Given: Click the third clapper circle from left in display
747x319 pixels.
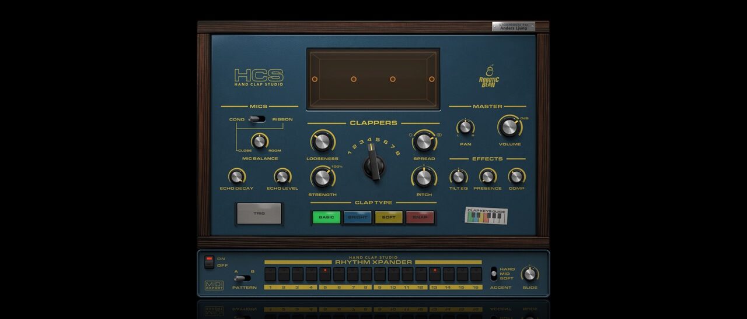Looking at the screenshot, I should [393, 79].
